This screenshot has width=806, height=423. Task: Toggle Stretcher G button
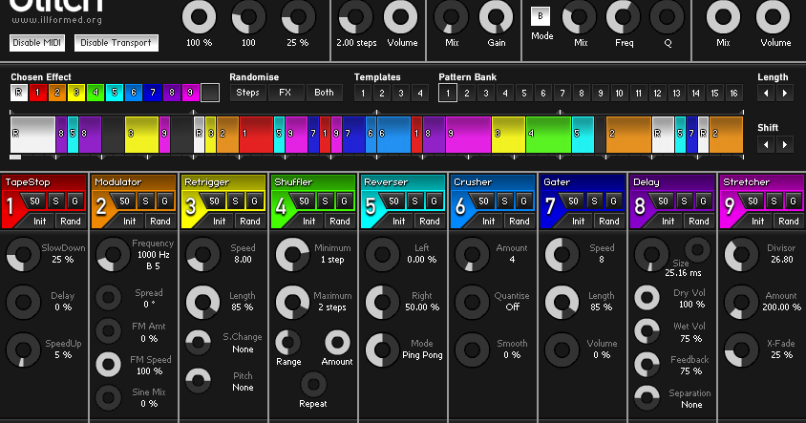pos(793,201)
